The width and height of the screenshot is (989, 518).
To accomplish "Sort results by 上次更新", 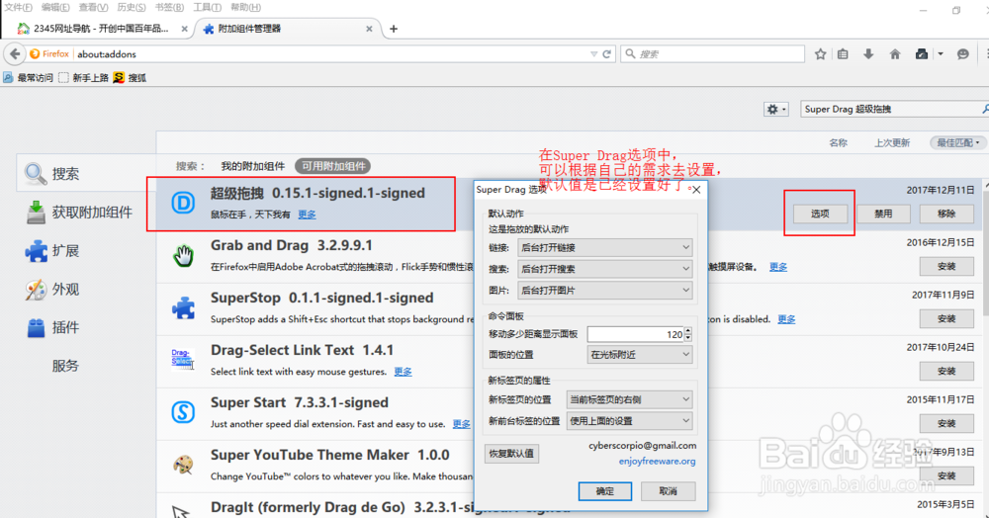I will [x=892, y=143].
